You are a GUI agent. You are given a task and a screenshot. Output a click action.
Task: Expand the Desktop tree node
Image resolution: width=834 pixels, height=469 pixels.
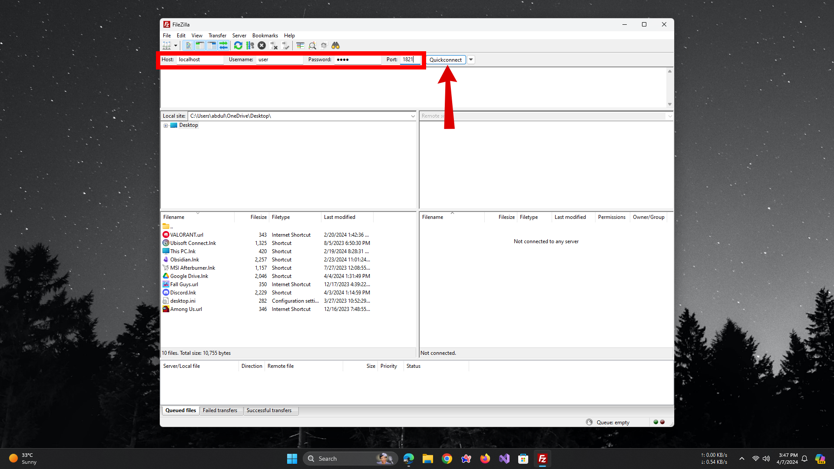[165, 126]
